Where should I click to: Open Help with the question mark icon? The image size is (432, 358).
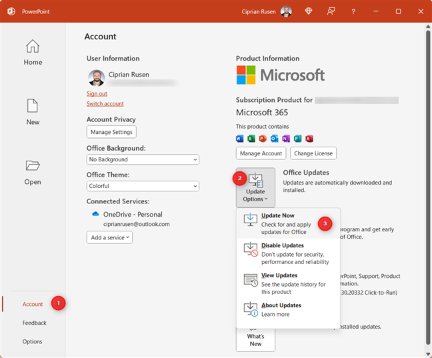(353, 11)
